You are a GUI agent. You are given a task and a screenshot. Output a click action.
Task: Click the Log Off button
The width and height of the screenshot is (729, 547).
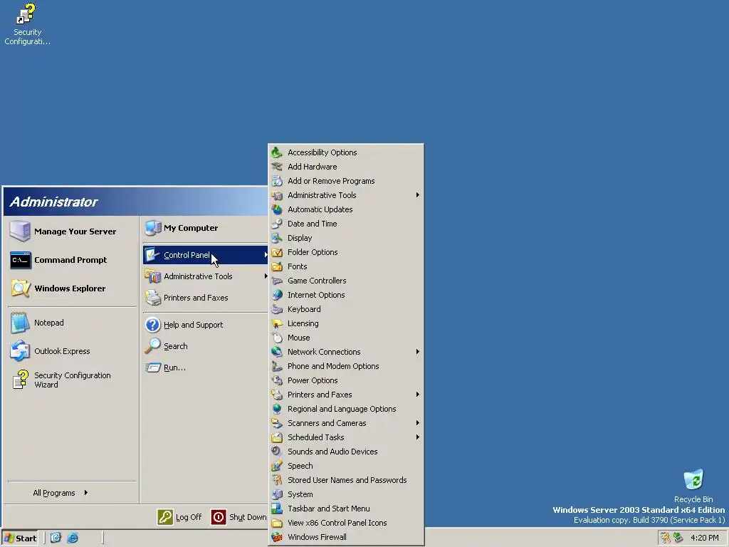click(x=180, y=517)
